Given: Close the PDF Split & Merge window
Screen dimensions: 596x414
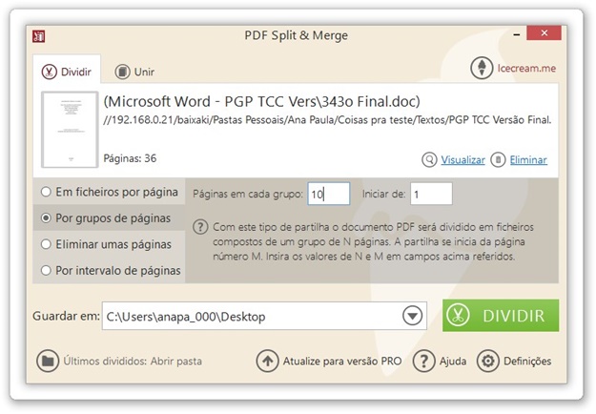Looking at the screenshot, I should tap(544, 33).
